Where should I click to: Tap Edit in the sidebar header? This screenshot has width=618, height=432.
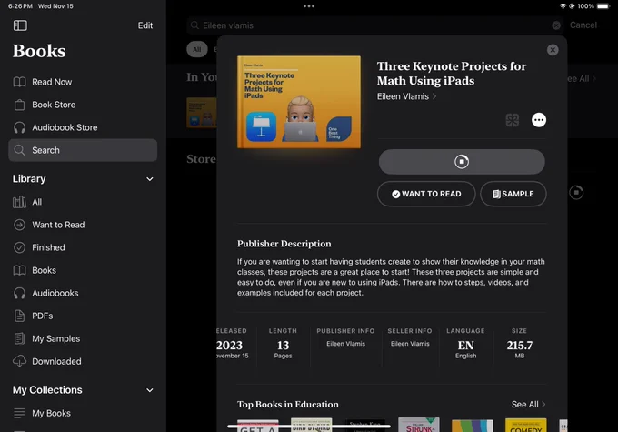coord(145,25)
